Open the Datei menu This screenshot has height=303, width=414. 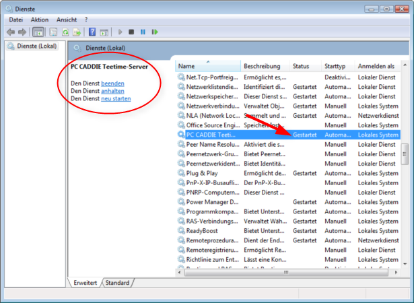click(x=16, y=20)
